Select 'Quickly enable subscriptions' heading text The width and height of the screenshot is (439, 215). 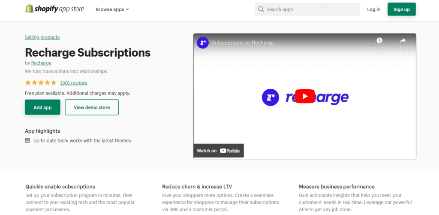tap(60, 186)
